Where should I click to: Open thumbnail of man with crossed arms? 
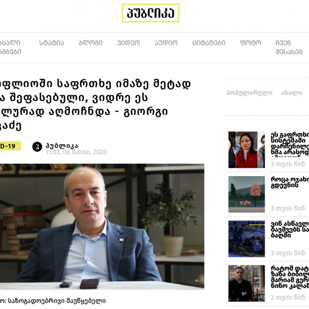247,283
